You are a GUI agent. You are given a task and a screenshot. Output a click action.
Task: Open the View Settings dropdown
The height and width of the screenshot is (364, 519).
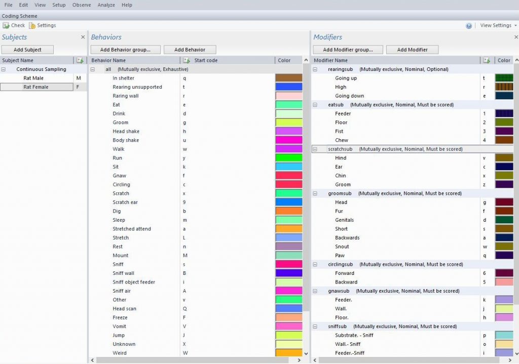click(x=498, y=25)
